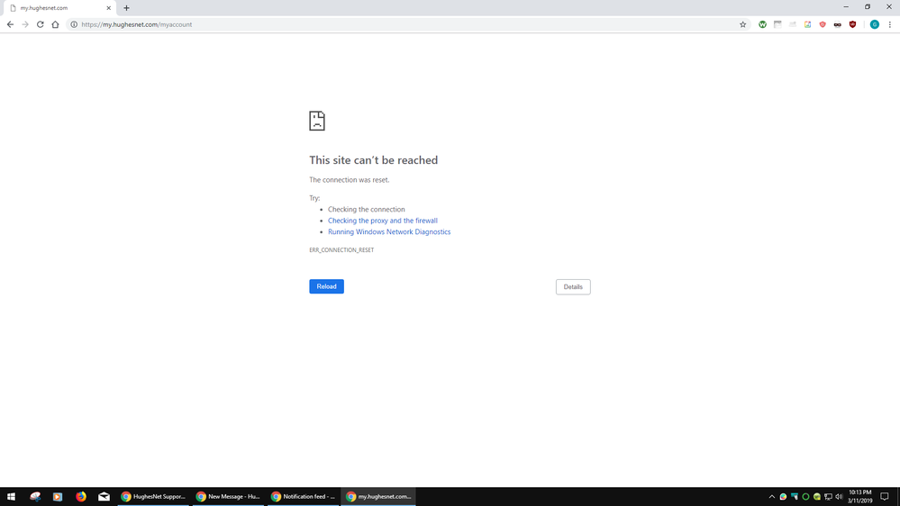Close the my.hughesnet.com tab
900x506 pixels.
click(109, 8)
